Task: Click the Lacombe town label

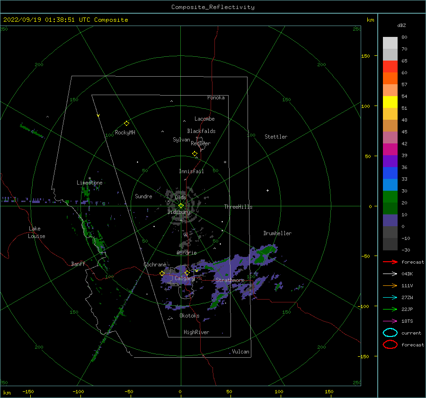Action: click(204, 119)
